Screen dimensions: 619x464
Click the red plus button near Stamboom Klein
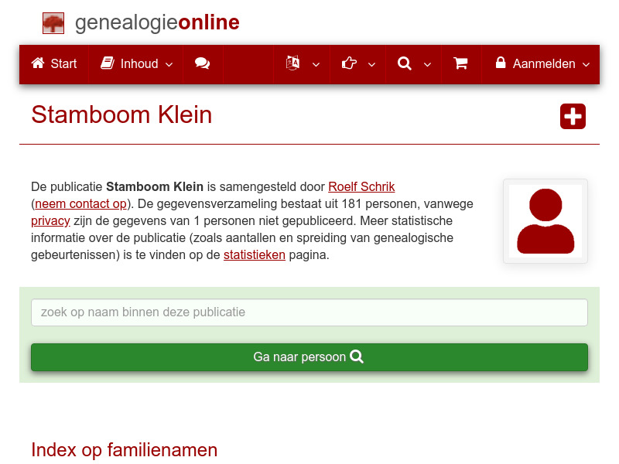[573, 116]
